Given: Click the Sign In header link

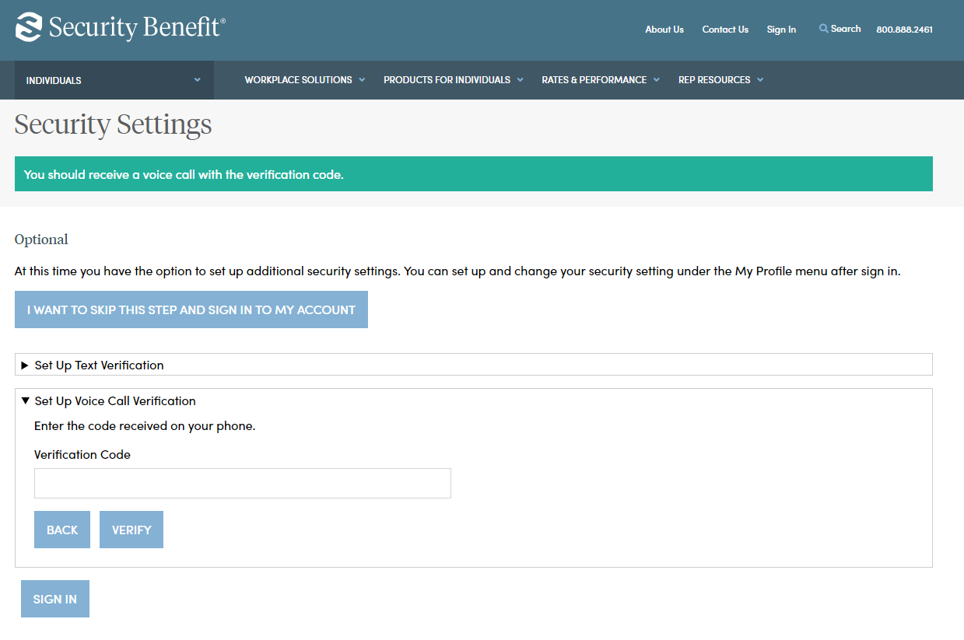Looking at the screenshot, I should pyautogui.click(x=781, y=30).
